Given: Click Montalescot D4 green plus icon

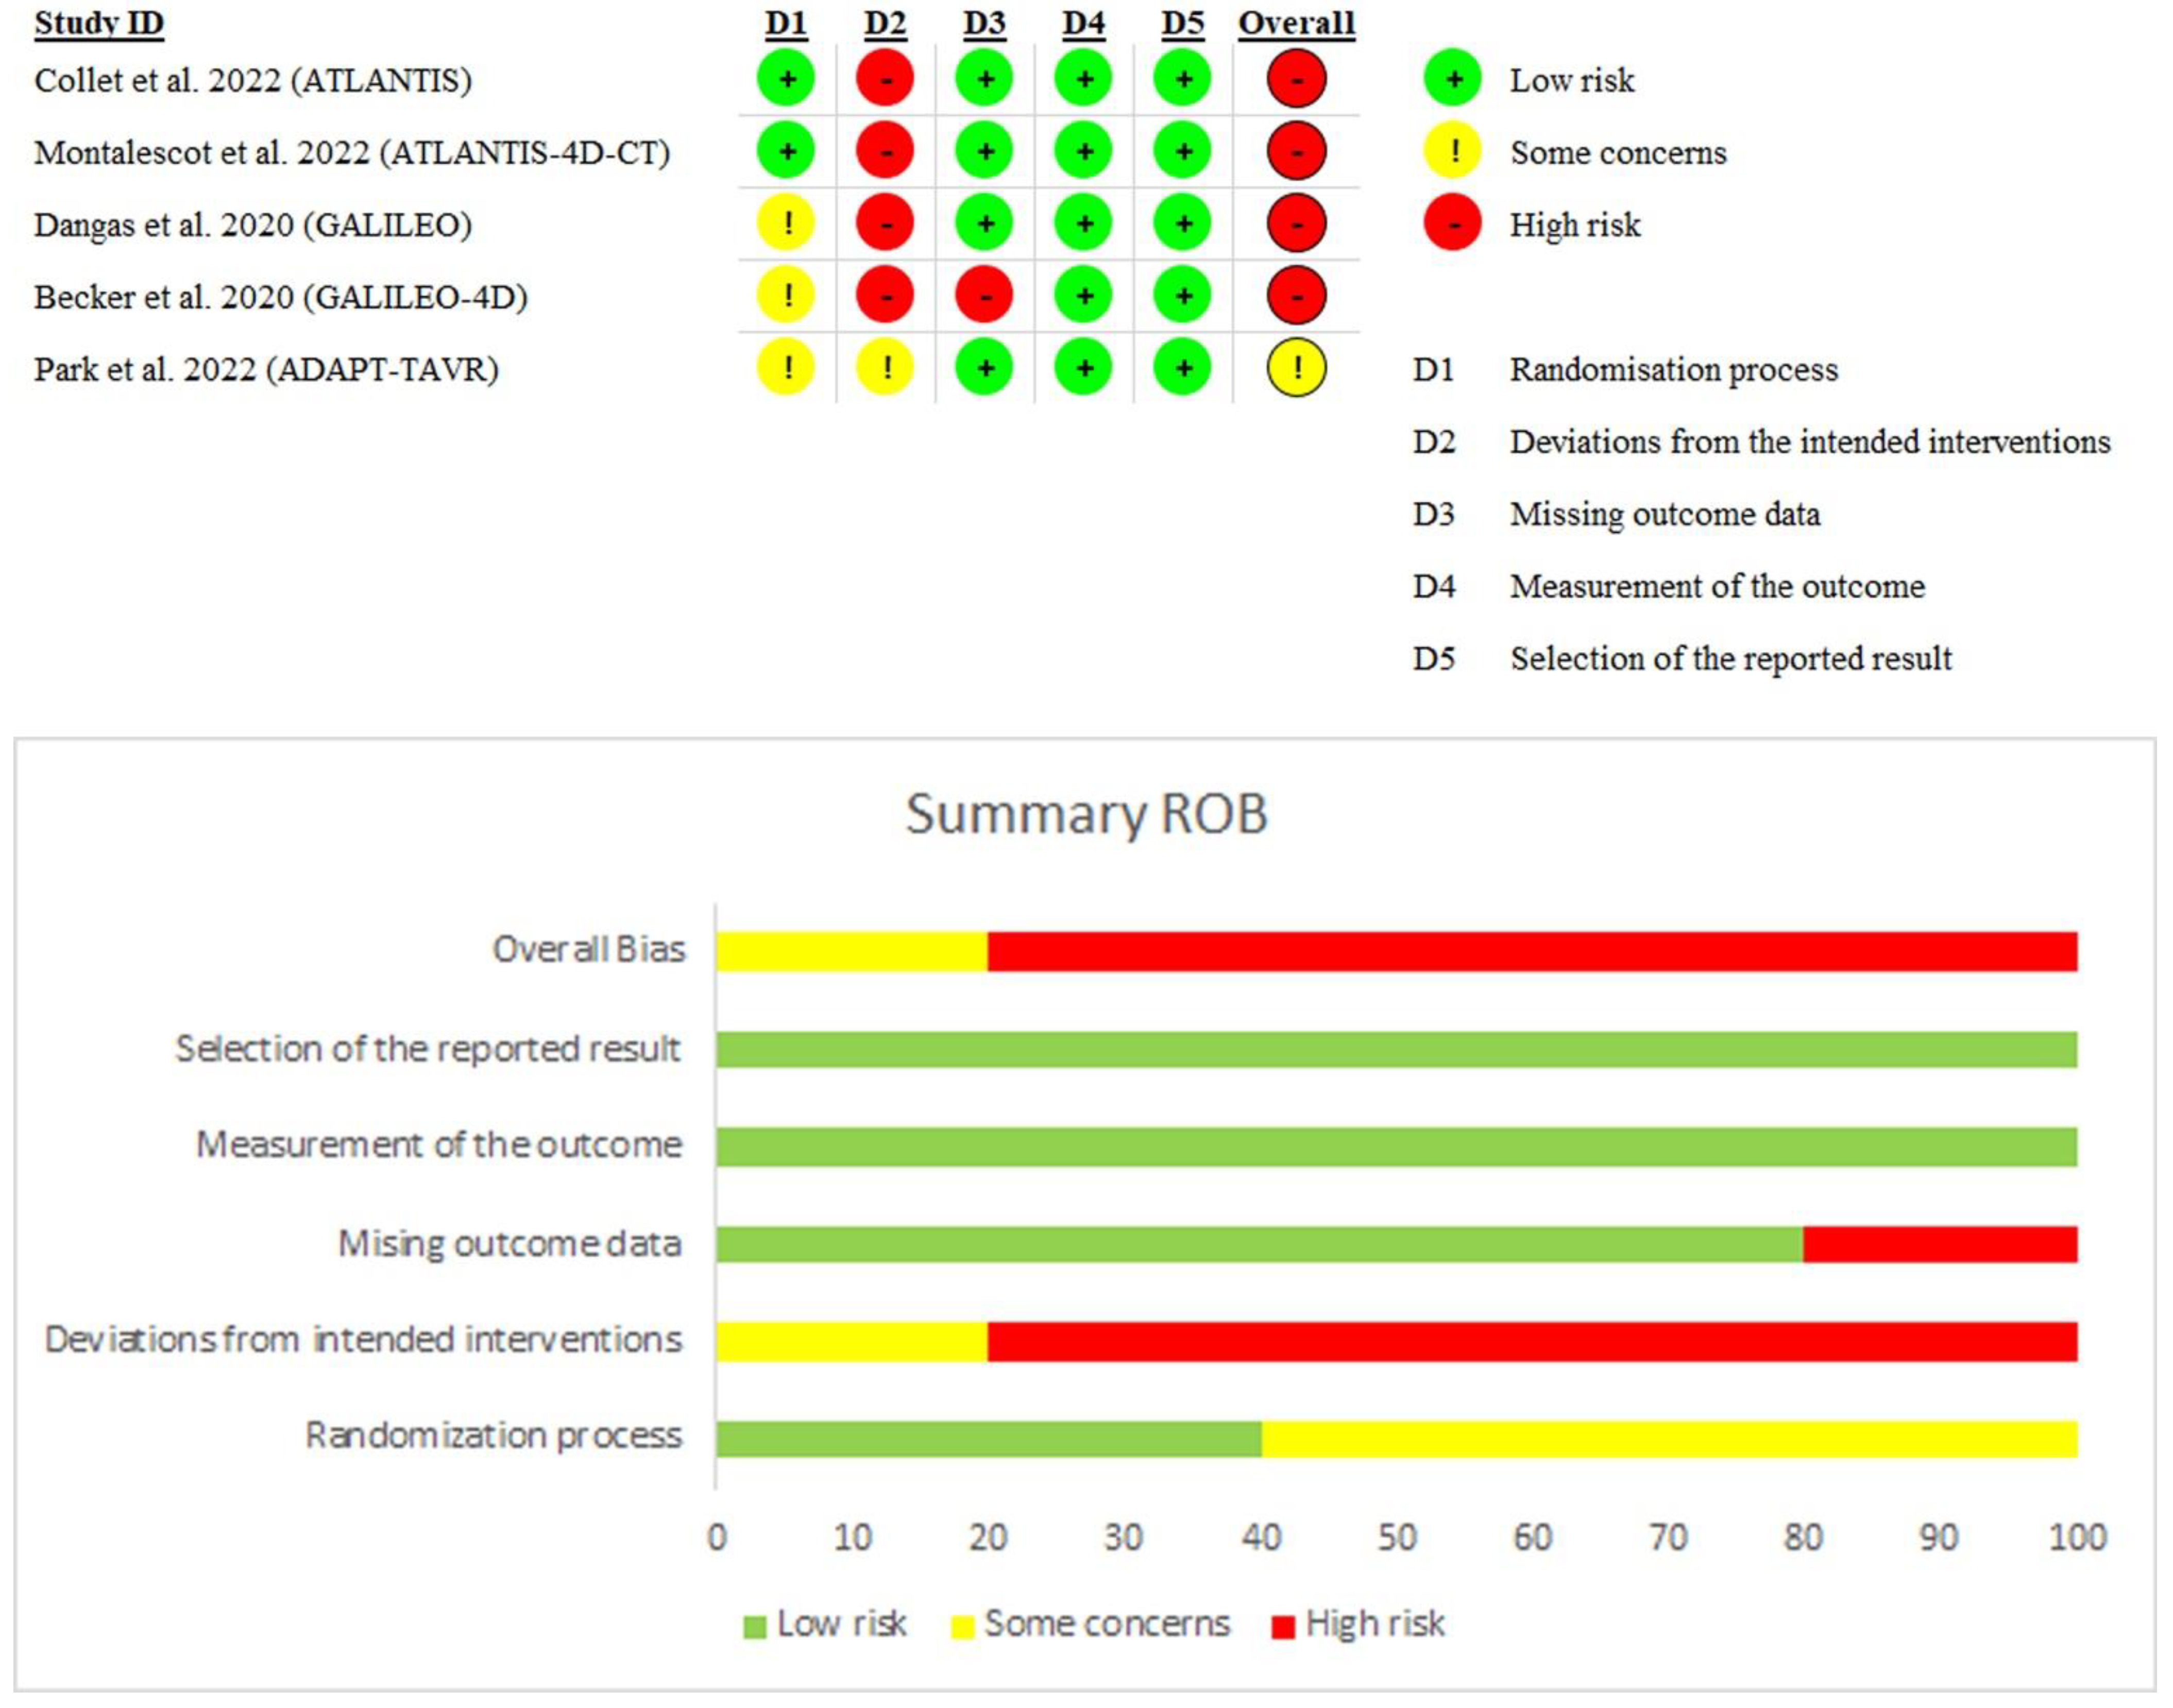Looking at the screenshot, I should coord(1083,151).
